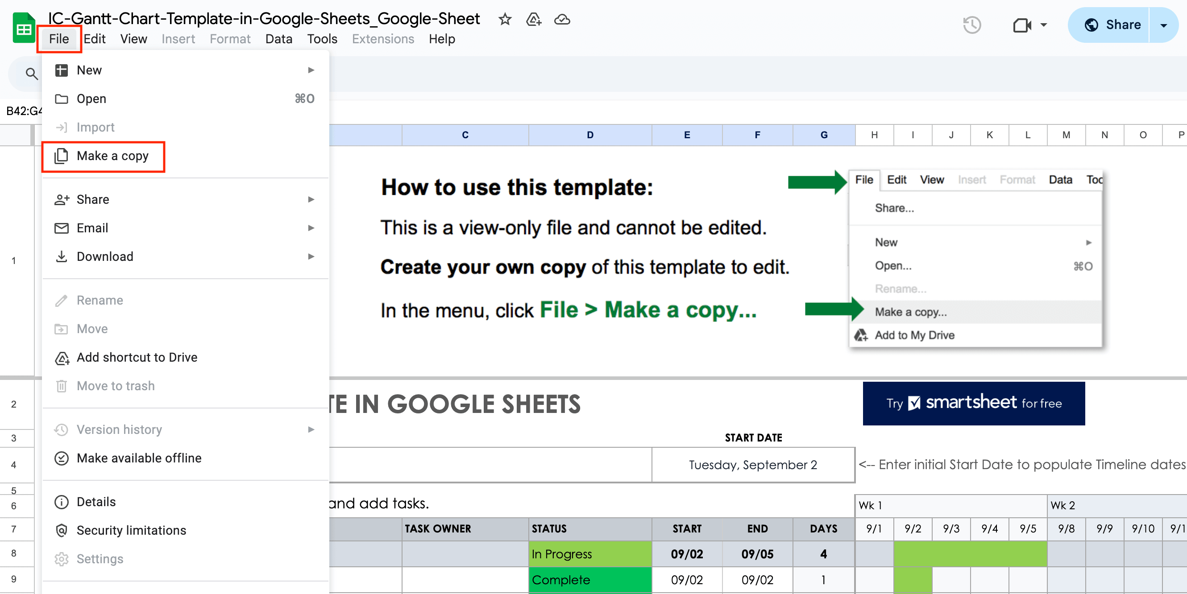This screenshot has width=1187, height=594.
Task: Click the Try Smartsheet for free banner
Action: pyautogui.click(x=973, y=403)
